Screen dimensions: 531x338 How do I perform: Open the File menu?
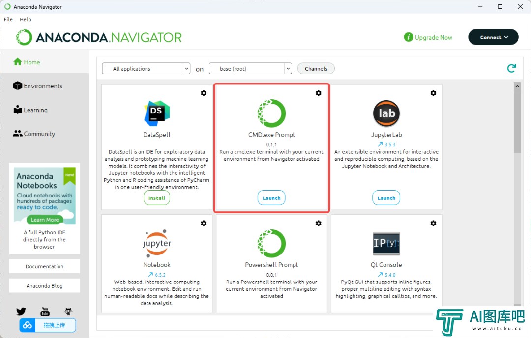pyautogui.click(x=8, y=19)
